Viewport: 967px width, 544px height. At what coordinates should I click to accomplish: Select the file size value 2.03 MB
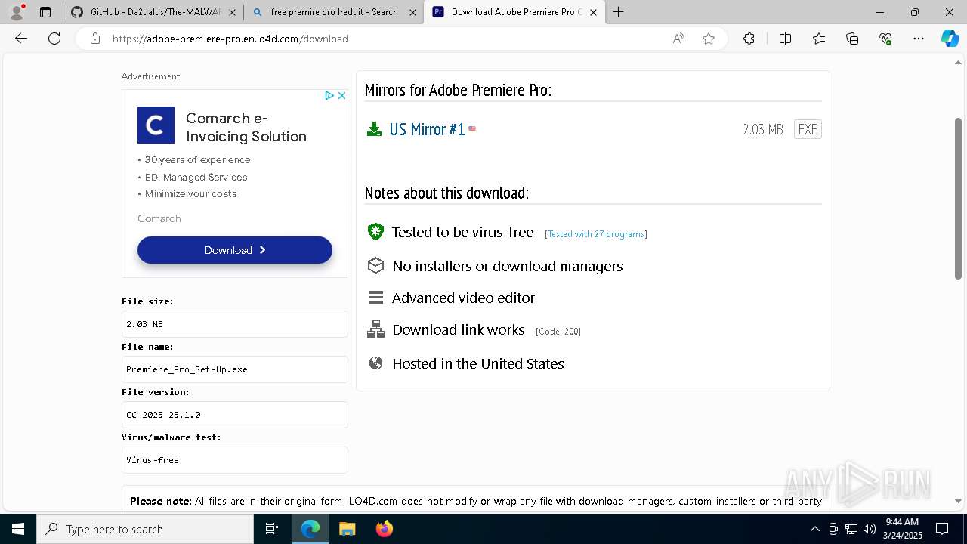tap(235, 324)
